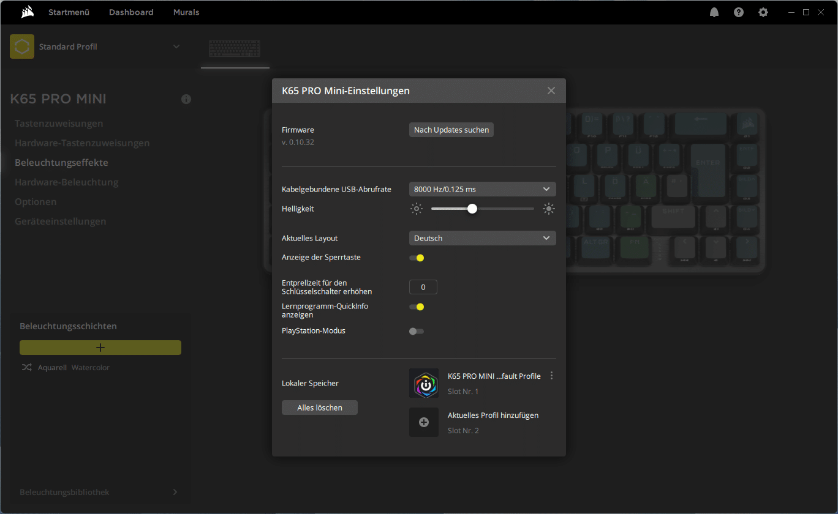Image resolution: width=838 pixels, height=514 pixels.
Task: Click the help question mark icon
Action: click(x=739, y=12)
